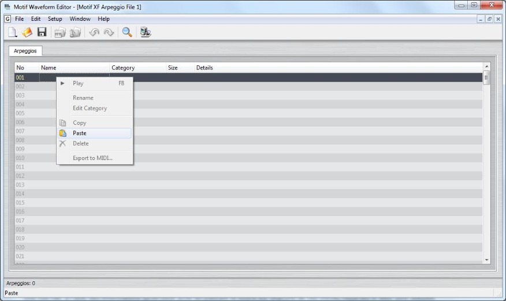Select arpeggio row 005

(248, 113)
